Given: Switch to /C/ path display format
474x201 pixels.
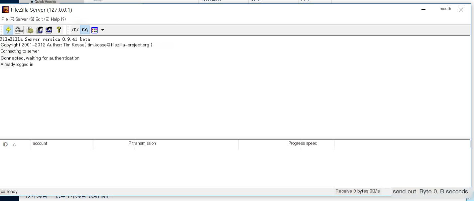Looking at the screenshot, I should point(75,30).
